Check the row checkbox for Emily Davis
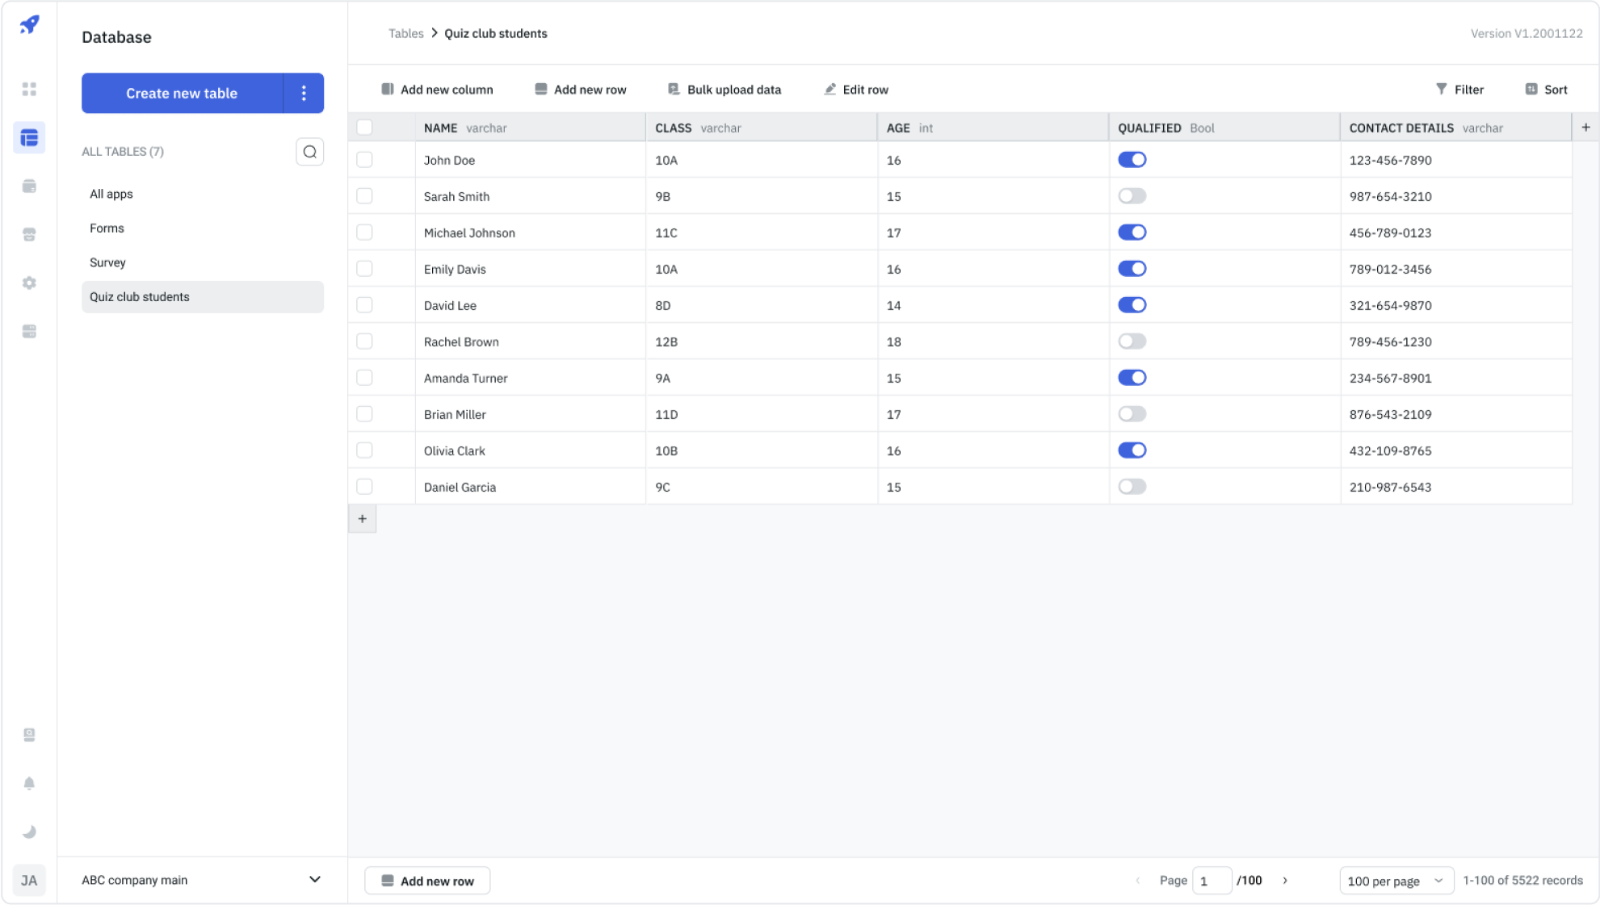Viewport: 1600px width, 905px height. pos(364,269)
